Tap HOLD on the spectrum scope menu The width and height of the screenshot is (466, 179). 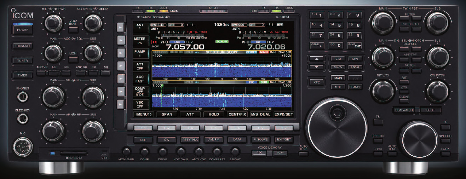(x=213, y=114)
